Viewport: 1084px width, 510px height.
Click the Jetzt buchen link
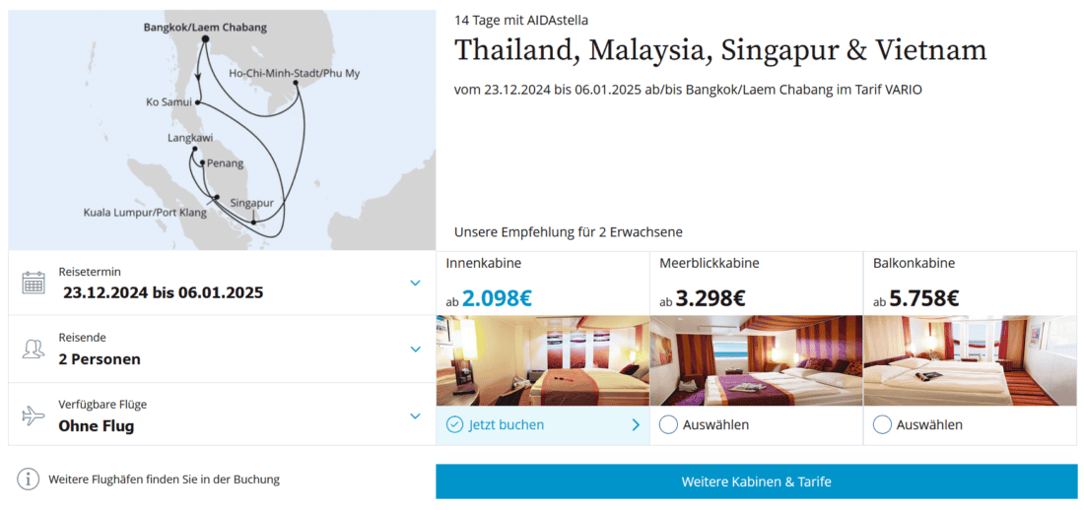tap(507, 425)
